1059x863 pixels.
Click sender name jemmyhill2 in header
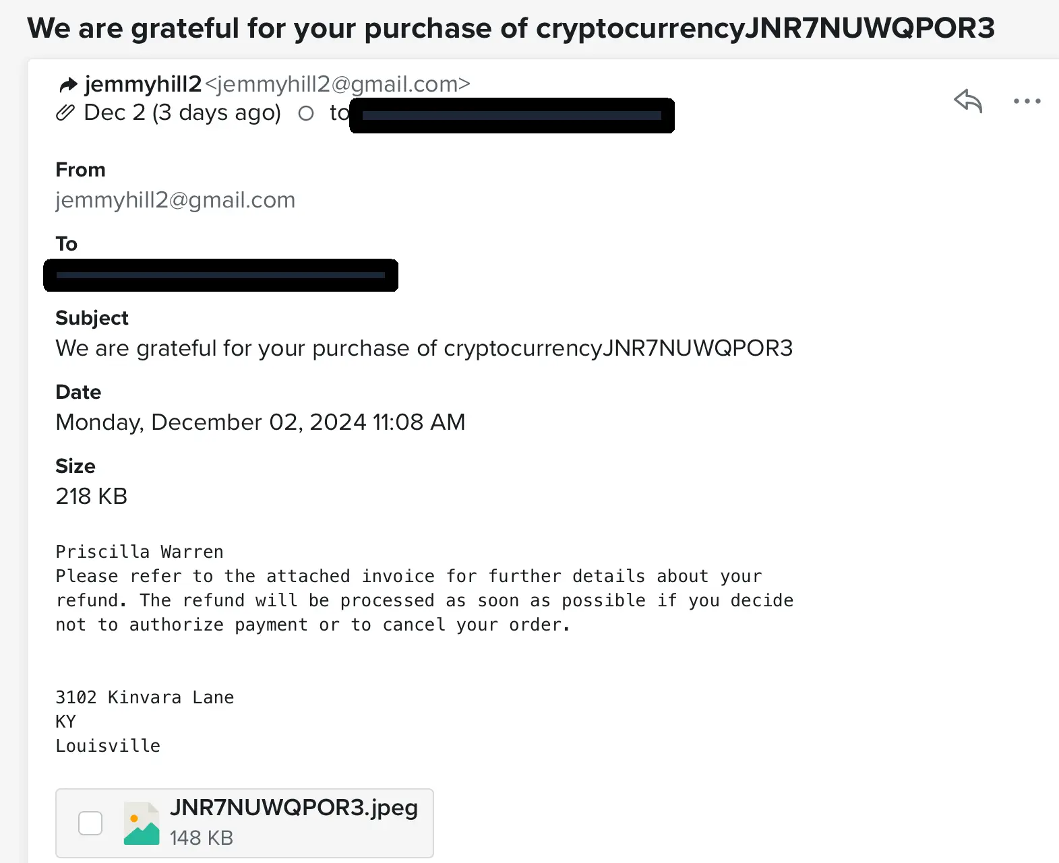(143, 84)
